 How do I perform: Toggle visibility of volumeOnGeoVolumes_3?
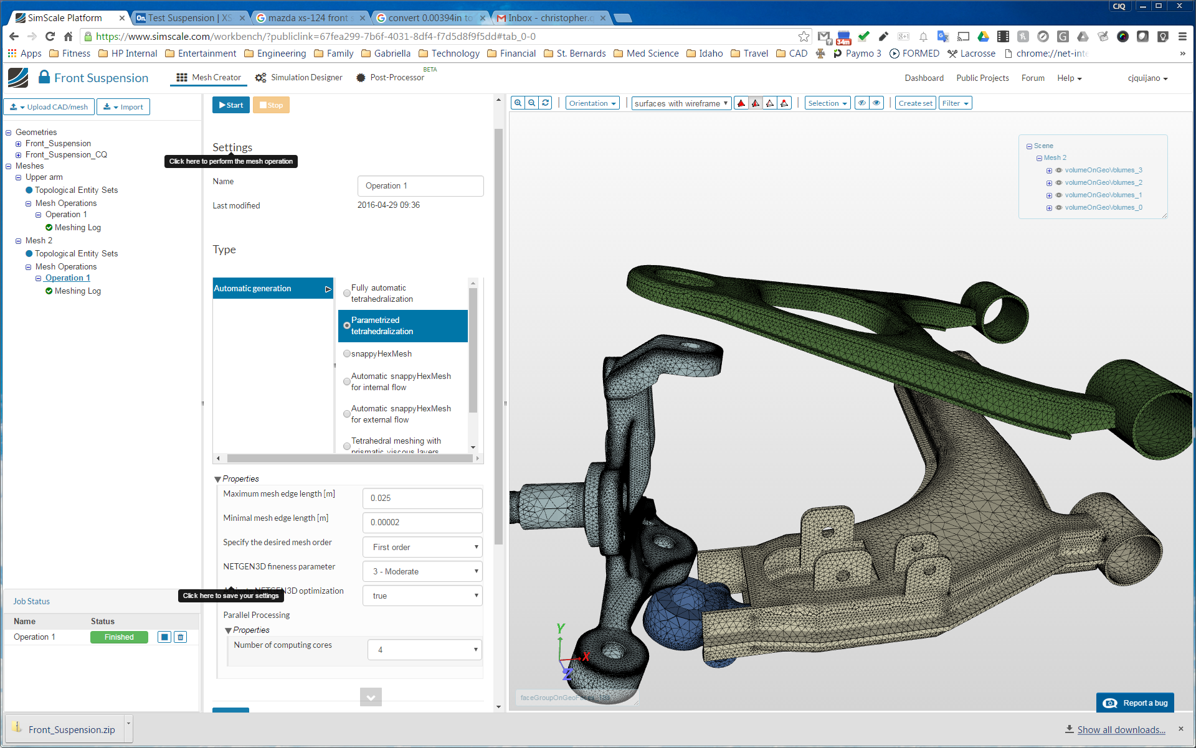(x=1058, y=170)
